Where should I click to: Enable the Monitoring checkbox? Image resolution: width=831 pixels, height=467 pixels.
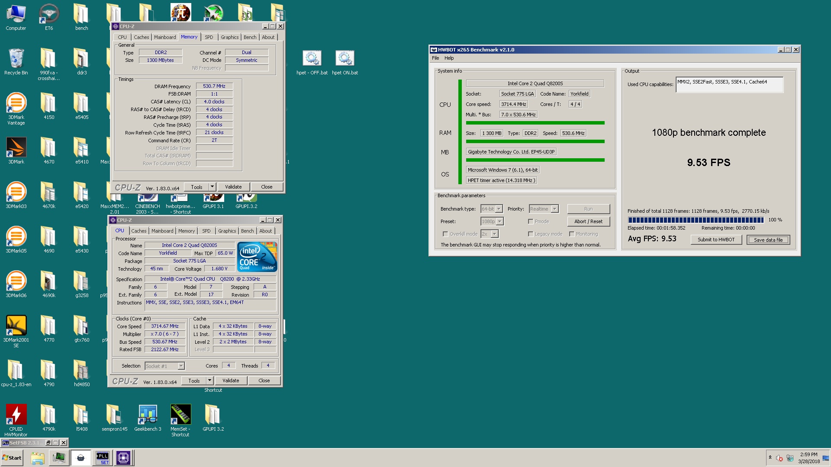coord(572,234)
